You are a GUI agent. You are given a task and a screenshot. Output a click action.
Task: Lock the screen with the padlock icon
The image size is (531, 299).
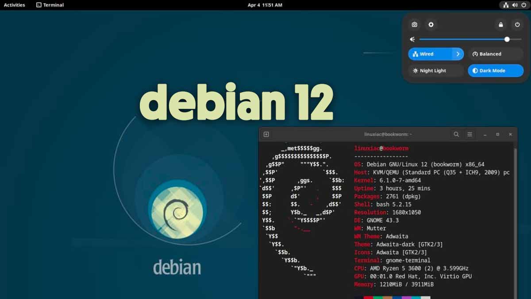coord(500,24)
